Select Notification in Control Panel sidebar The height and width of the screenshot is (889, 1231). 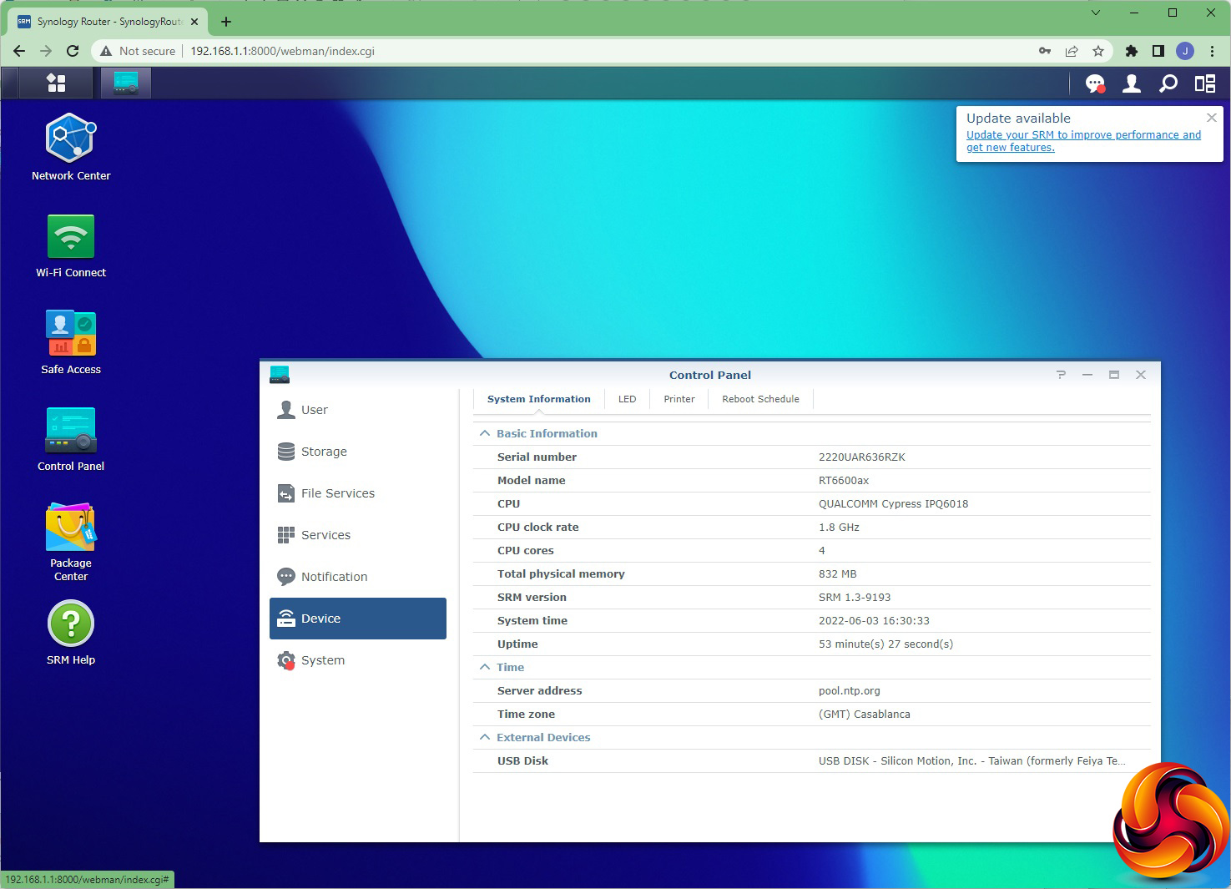coord(358,577)
